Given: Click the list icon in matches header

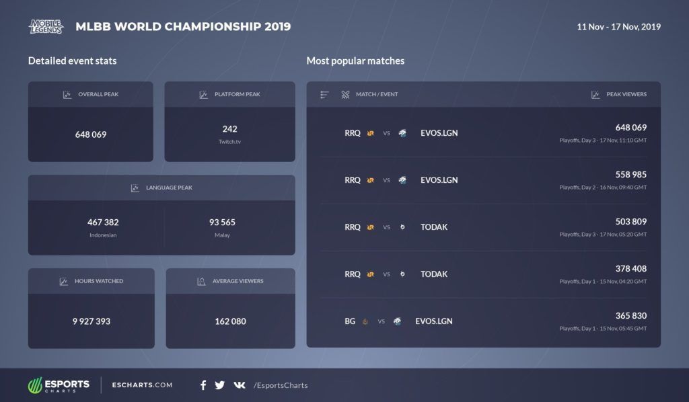Looking at the screenshot, I should [x=324, y=95].
